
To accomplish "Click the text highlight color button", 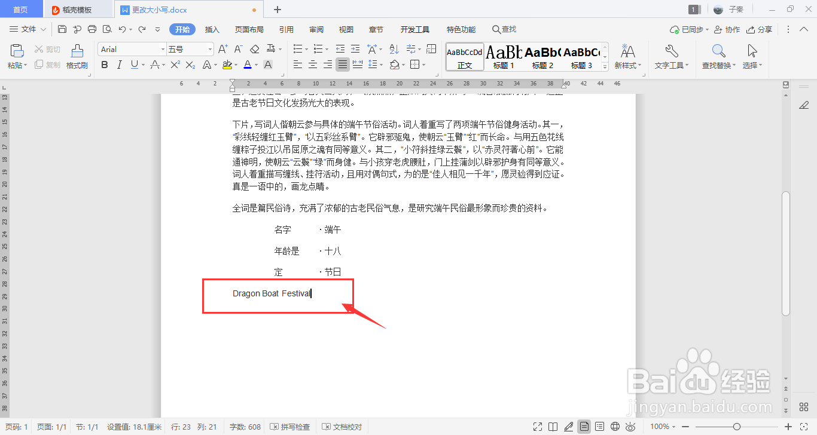I will (x=227, y=65).
